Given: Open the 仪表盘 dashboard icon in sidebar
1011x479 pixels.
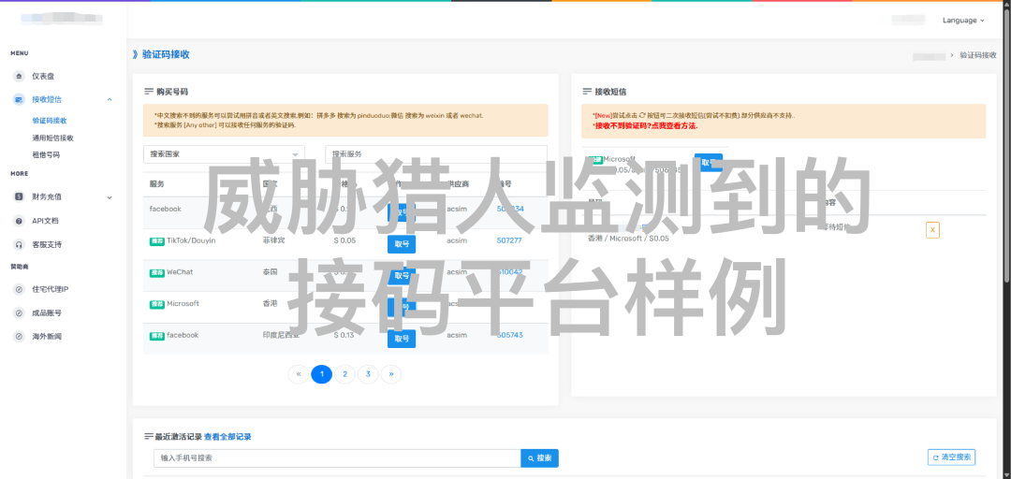Looking at the screenshot, I should (x=19, y=76).
